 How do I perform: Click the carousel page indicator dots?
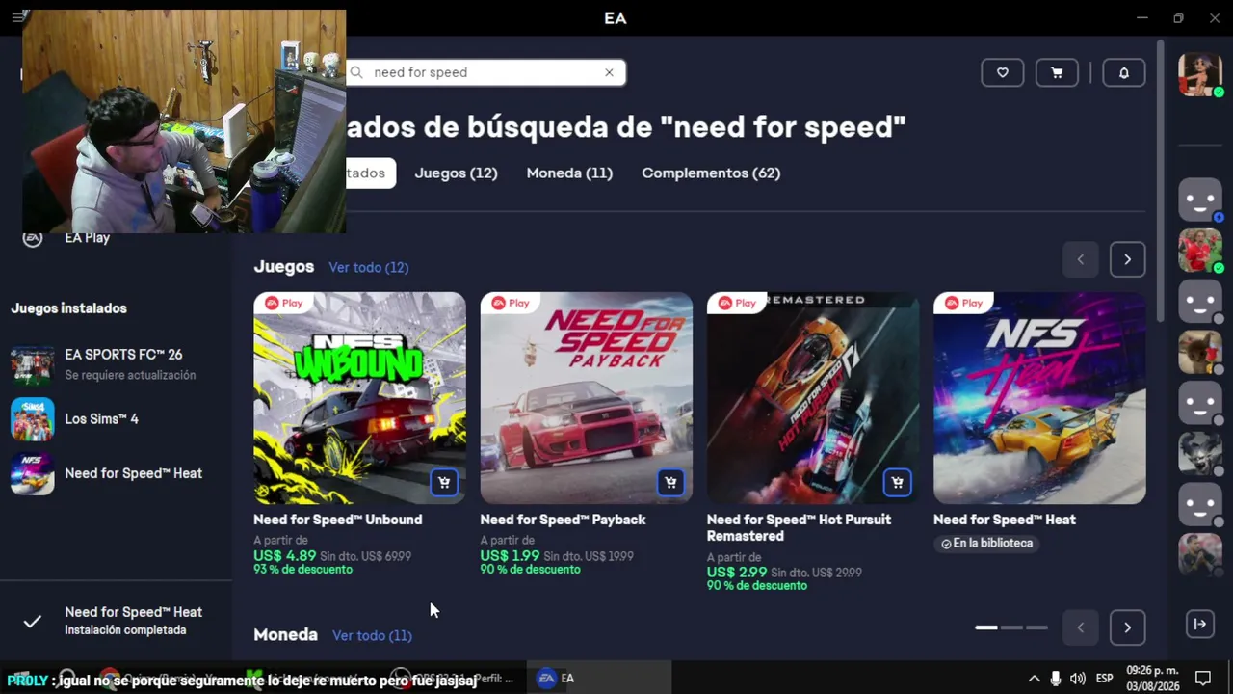tap(1011, 627)
